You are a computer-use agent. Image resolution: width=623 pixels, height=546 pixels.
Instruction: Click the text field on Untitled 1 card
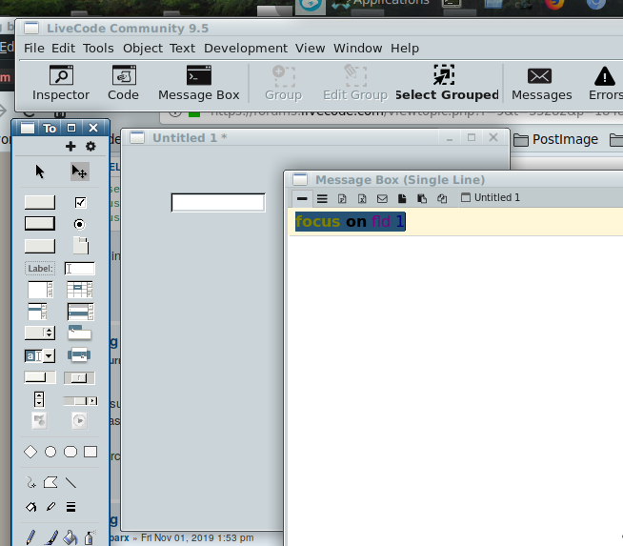[217, 202]
